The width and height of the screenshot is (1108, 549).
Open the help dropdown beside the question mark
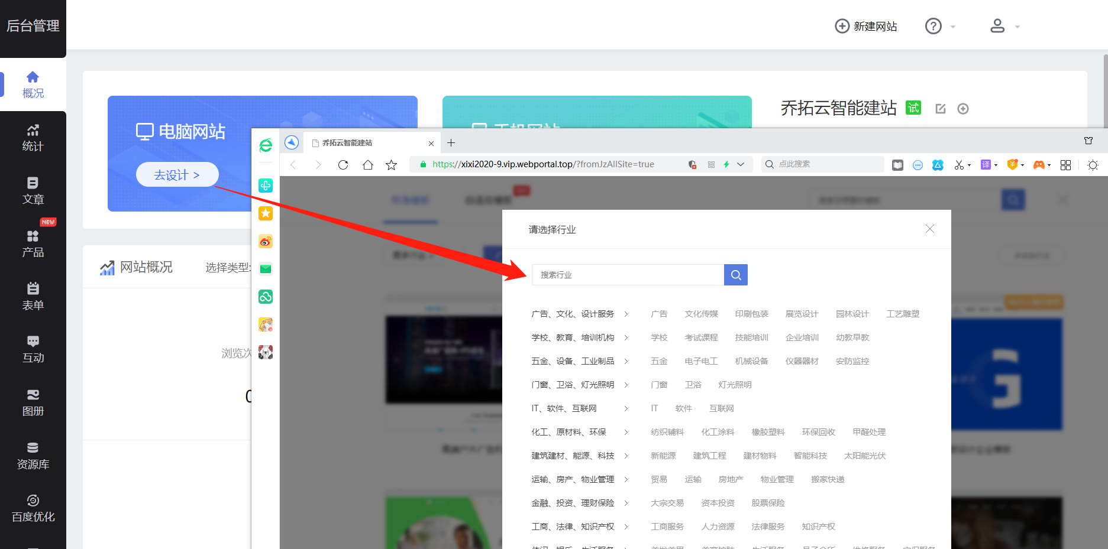pos(952,26)
